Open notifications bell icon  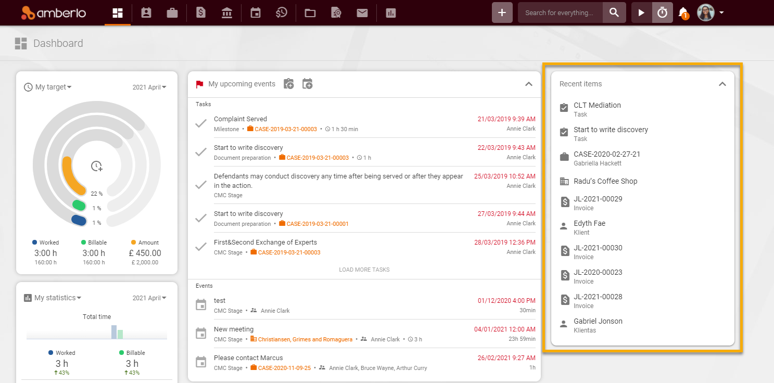[683, 13]
